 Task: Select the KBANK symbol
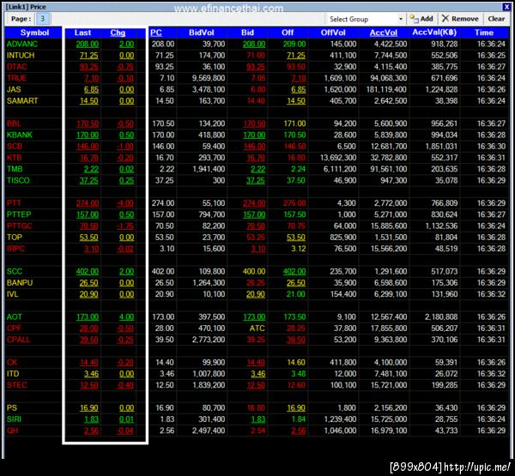pos(20,135)
